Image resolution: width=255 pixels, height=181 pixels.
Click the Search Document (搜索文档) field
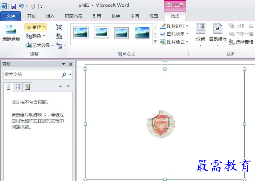pyautogui.click(x=32, y=74)
